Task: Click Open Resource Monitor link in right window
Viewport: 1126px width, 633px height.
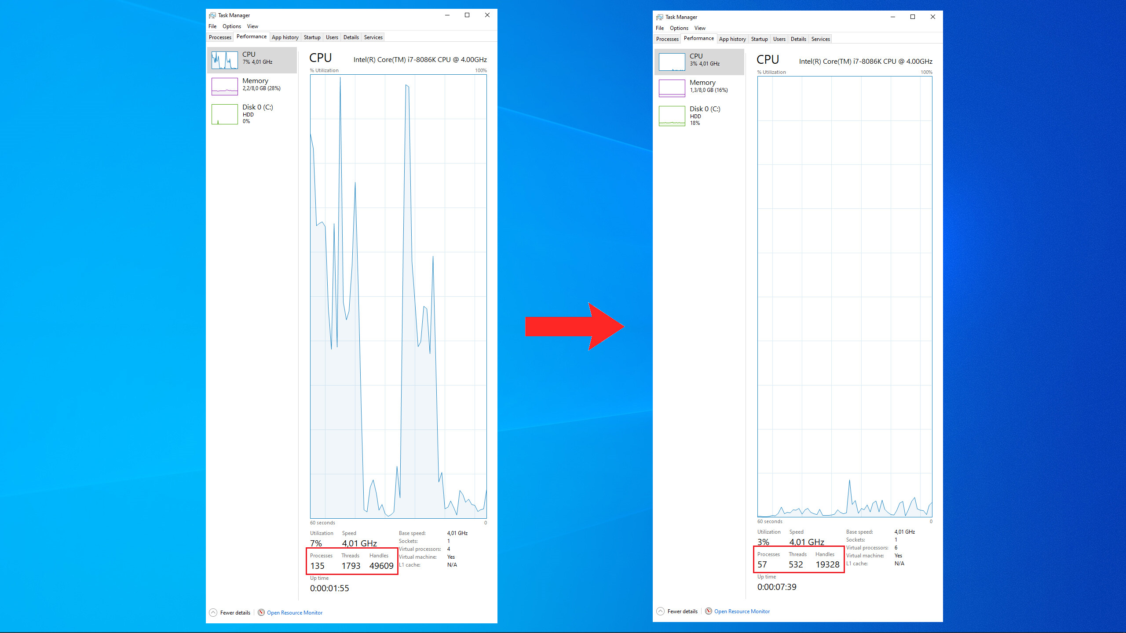Action: [742, 611]
